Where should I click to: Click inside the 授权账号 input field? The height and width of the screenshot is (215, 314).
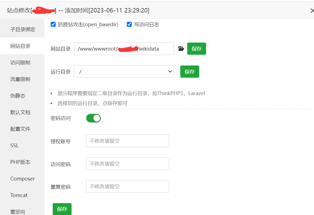tap(127, 141)
